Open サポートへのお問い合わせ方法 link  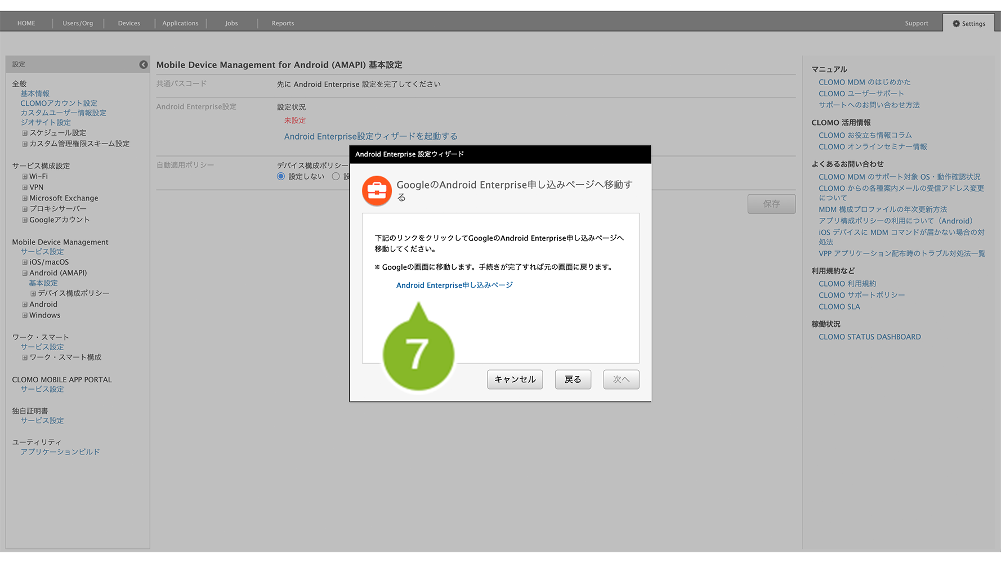(x=869, y=105)
